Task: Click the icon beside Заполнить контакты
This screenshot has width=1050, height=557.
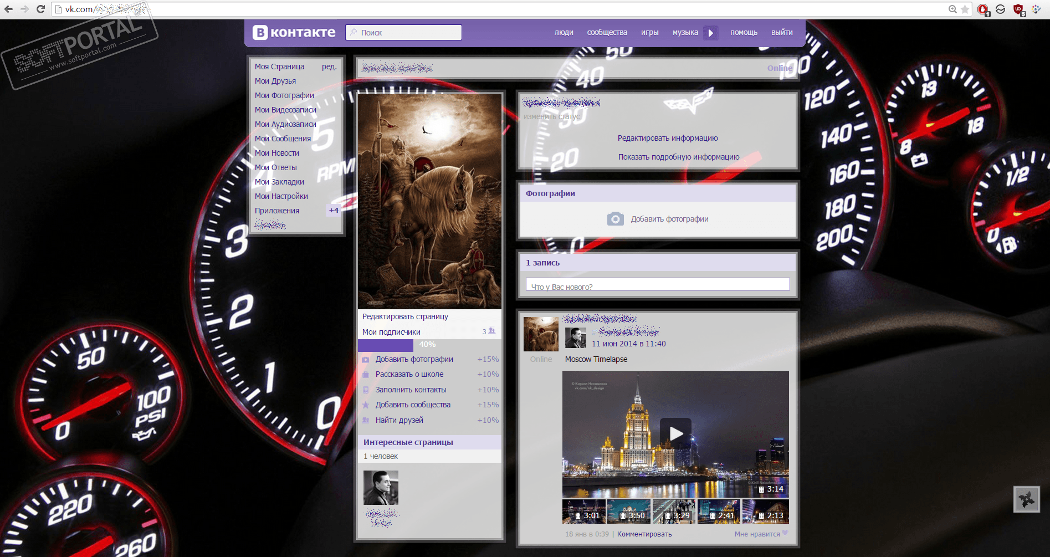Action: pos(366,390)
